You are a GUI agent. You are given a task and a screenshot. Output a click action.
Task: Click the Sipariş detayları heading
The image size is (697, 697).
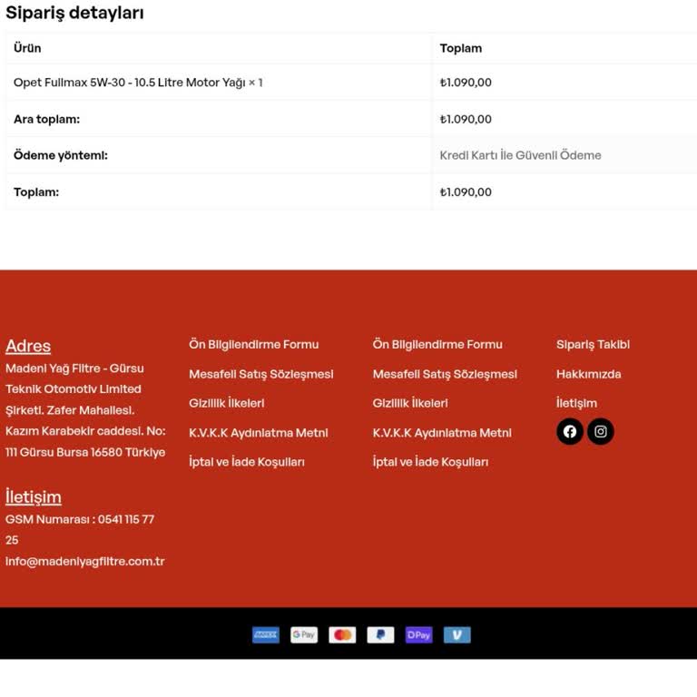pyautogui.click(x=74, y=13)
